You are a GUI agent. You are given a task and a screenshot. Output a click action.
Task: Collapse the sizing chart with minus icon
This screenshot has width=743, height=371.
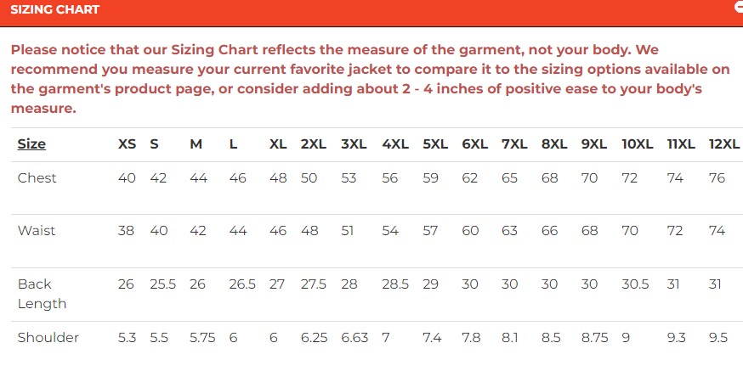[x=738, y=7]
